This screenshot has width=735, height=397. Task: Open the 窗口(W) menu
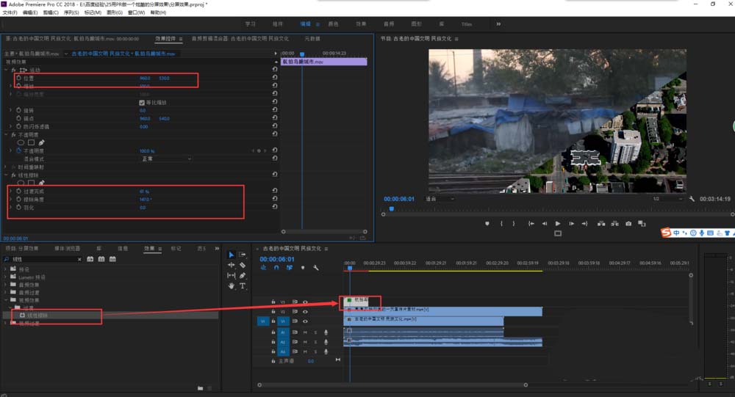[137, 12]
